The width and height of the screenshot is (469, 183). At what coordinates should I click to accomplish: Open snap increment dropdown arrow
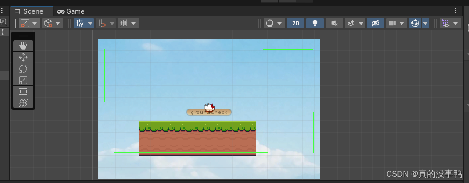pos(133,23)
